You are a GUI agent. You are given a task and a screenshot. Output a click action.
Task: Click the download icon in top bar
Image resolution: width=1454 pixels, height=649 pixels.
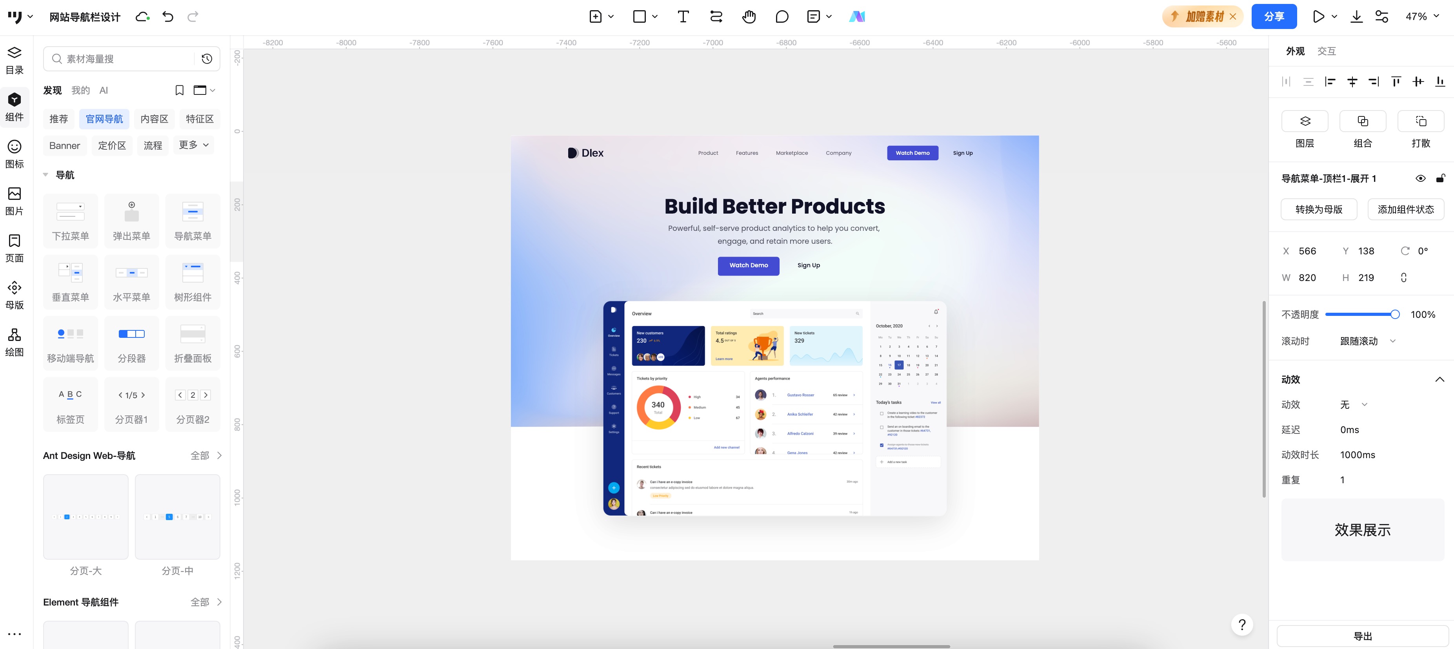(1356, 16)
